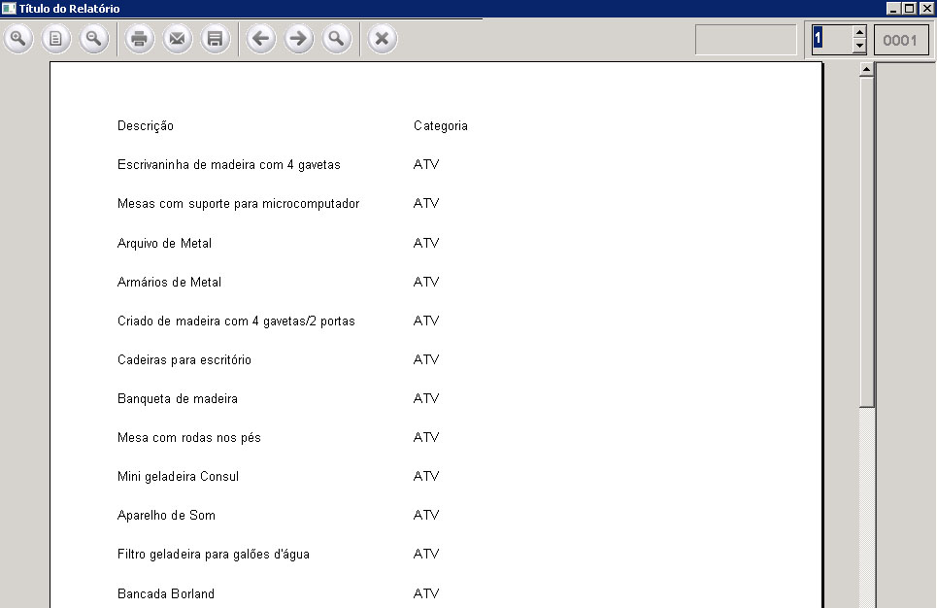Click the 0001 total pages box
937x608 pixels.
point(901,40)
